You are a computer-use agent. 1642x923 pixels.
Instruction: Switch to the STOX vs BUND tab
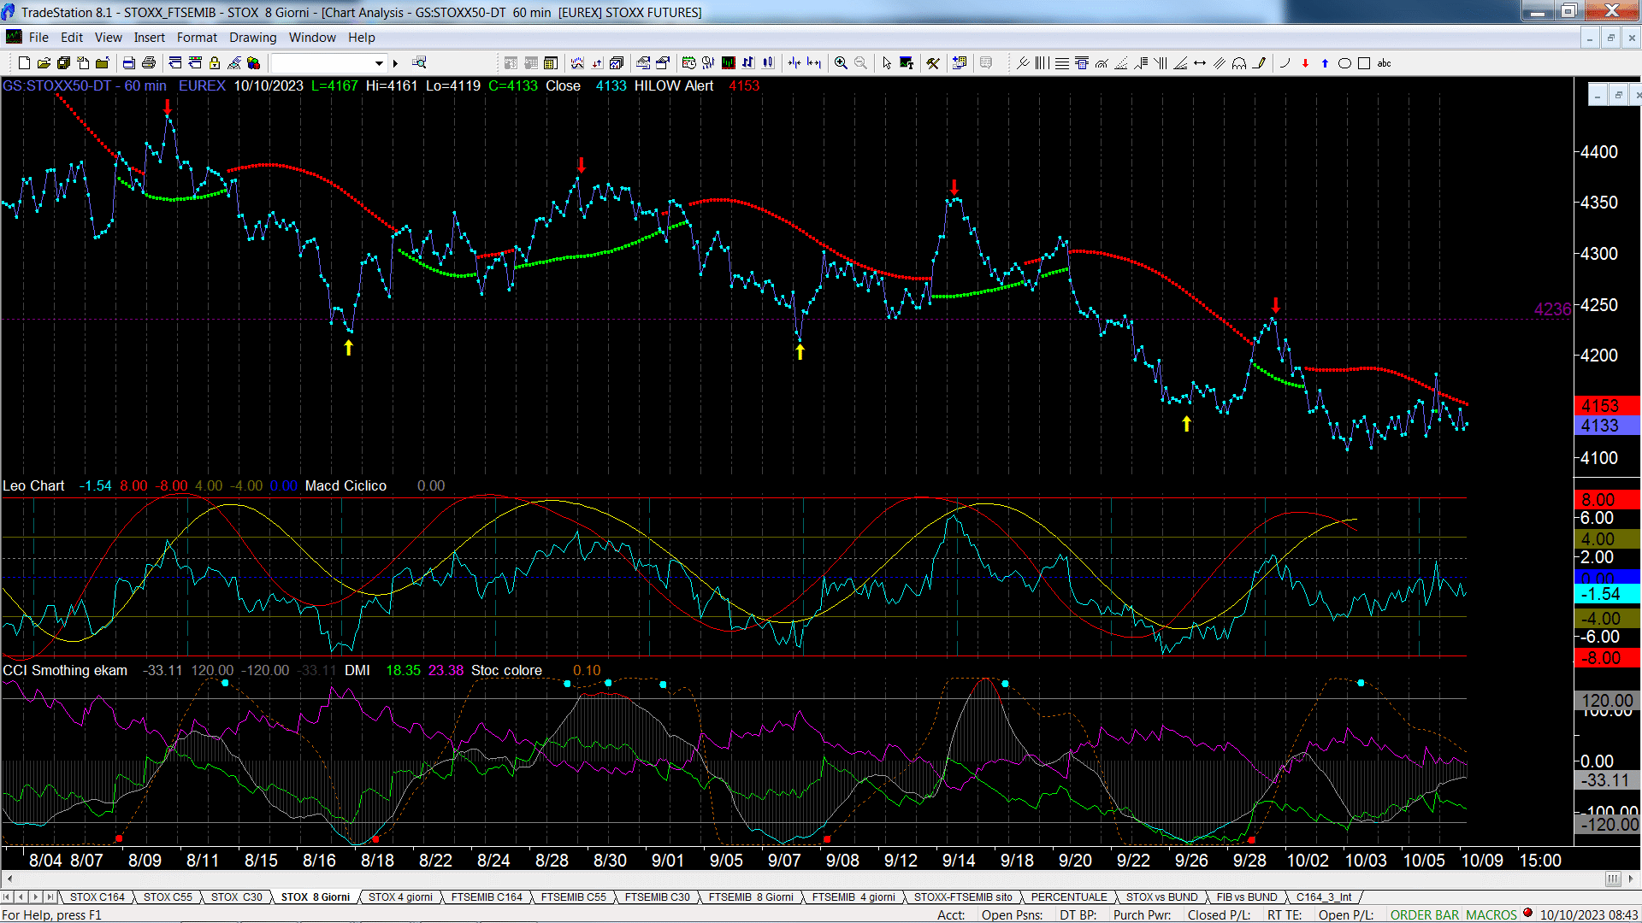coord(1161,897)
